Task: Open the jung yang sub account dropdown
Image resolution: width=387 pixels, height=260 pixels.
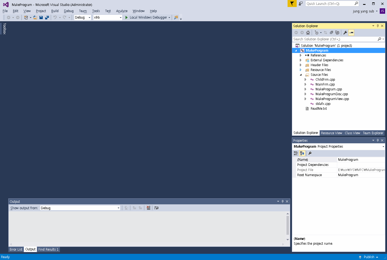Action: [377, 11]
